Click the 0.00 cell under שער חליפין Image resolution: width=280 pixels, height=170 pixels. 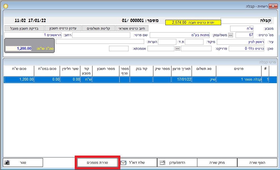[70, 79]
